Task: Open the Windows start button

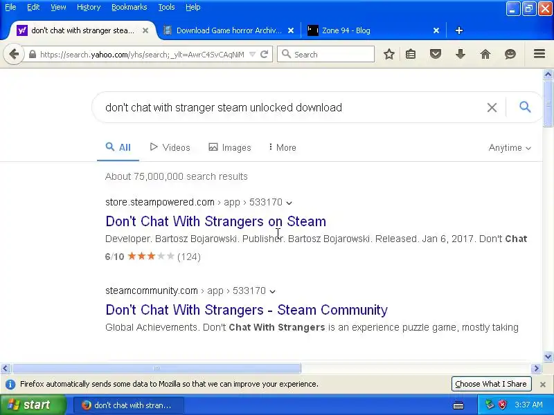Action: [33, 405]
